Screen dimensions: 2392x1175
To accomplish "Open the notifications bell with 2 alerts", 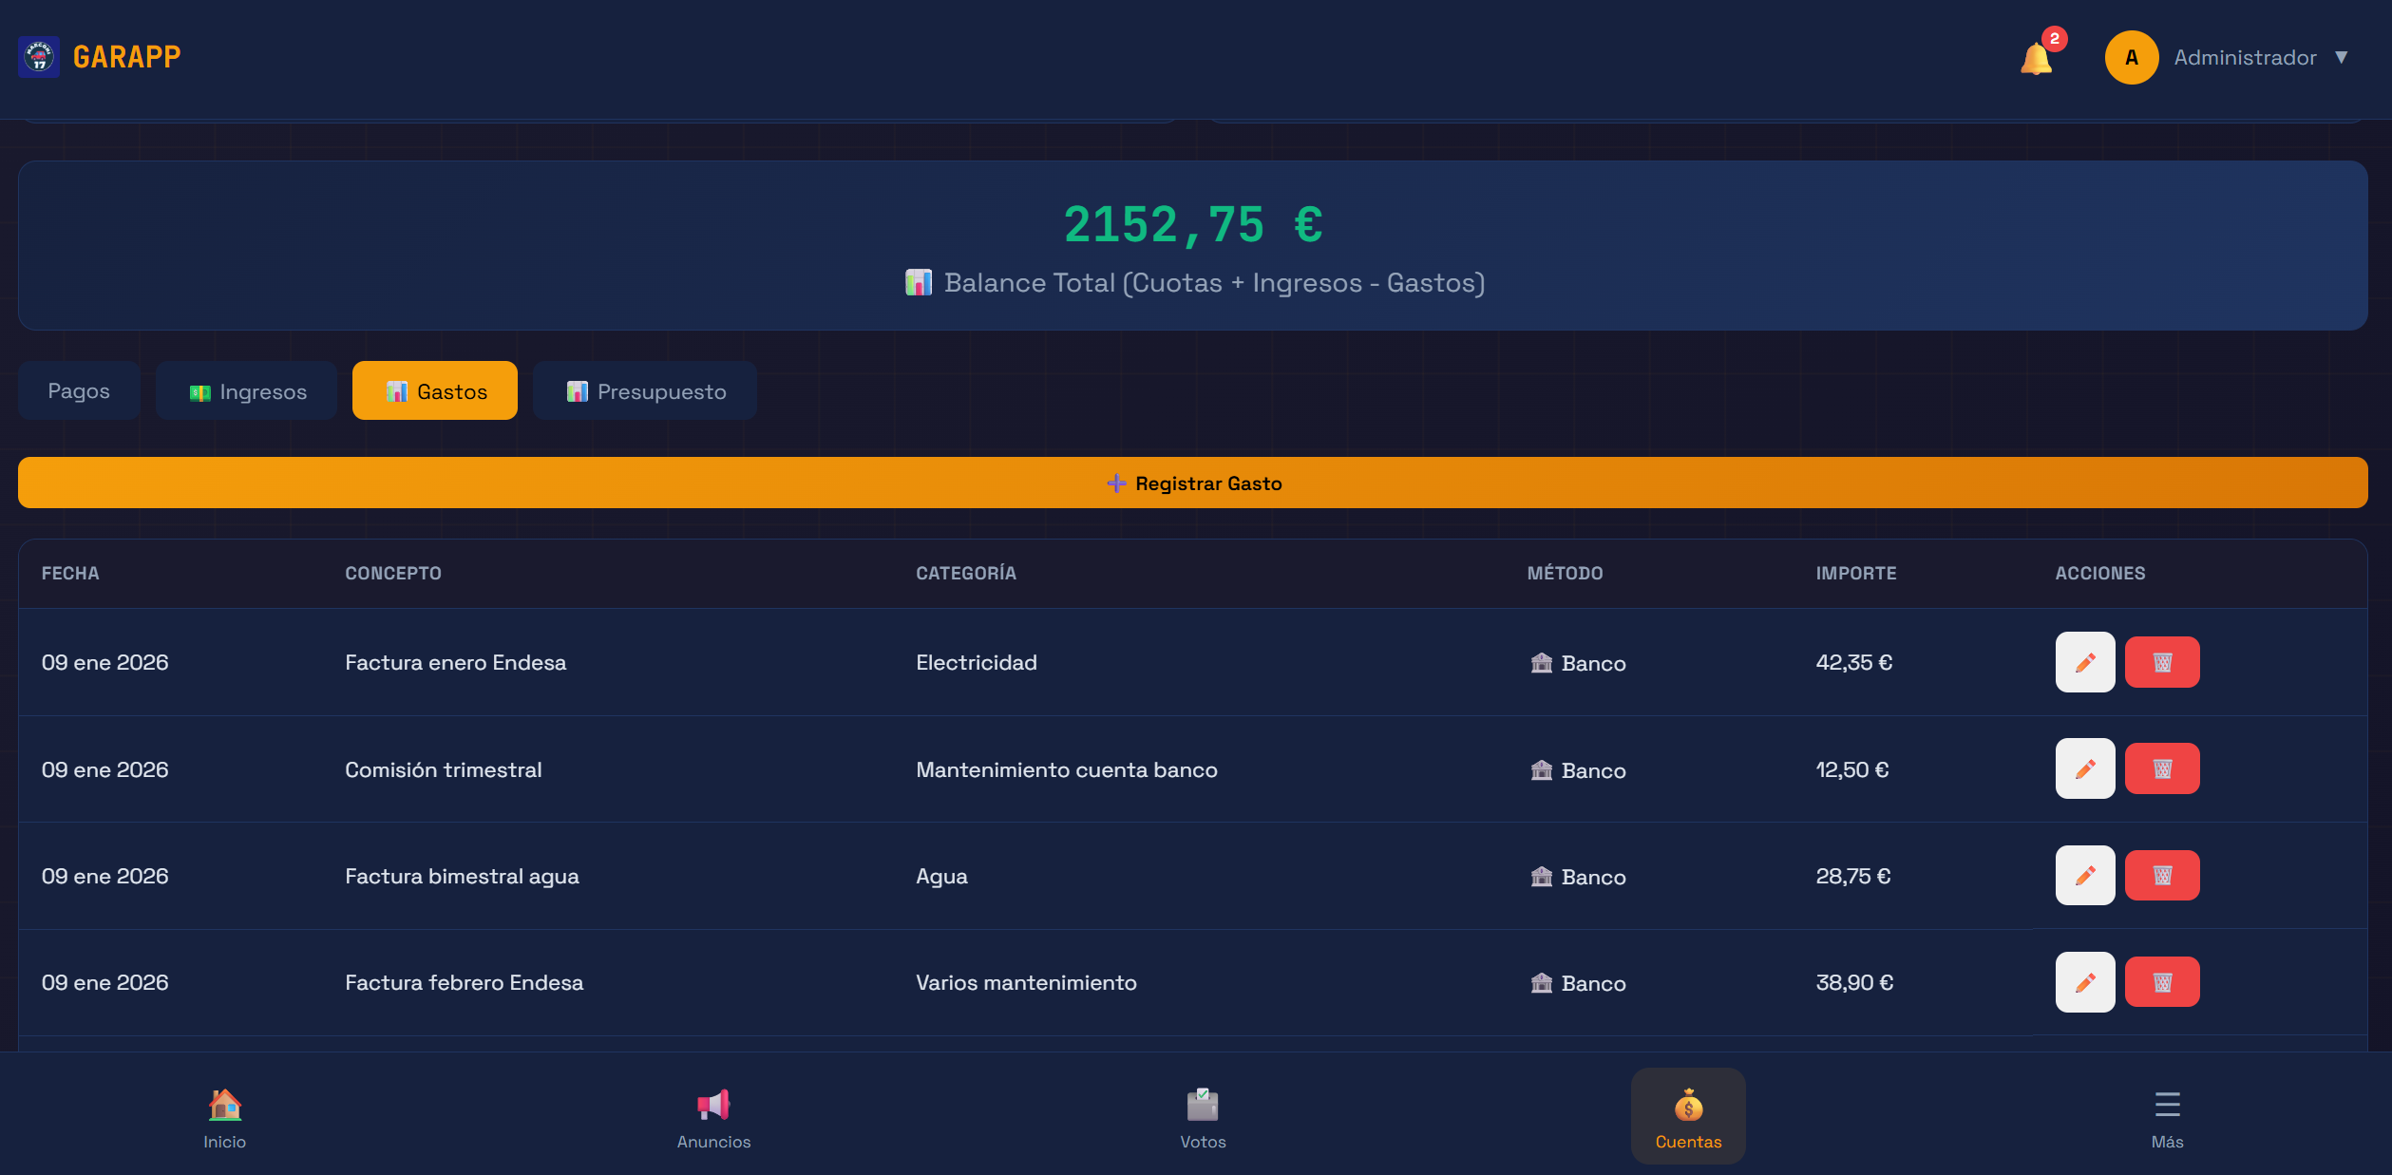I will (2035, 57).
